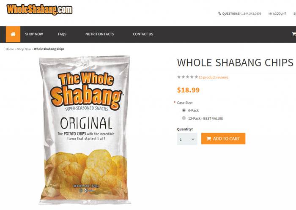Image resolution: width=296 pixels, height=210 pixels.
Task: Navigate to Contact Us
Action: tap(143, 34)
